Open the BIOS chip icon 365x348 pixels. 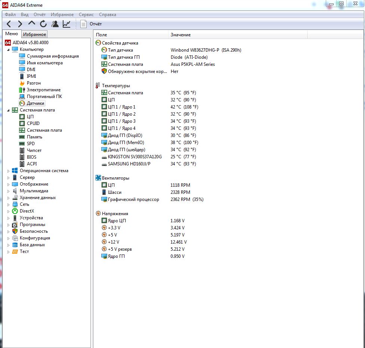click(22, 157)
